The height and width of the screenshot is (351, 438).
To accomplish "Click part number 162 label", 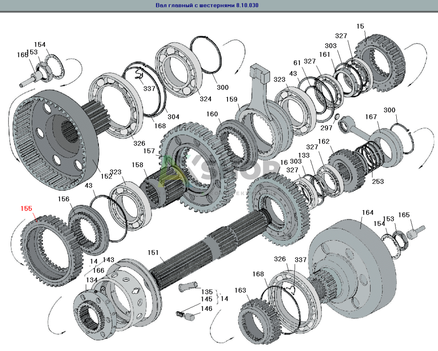I will (x=323, y=141).
